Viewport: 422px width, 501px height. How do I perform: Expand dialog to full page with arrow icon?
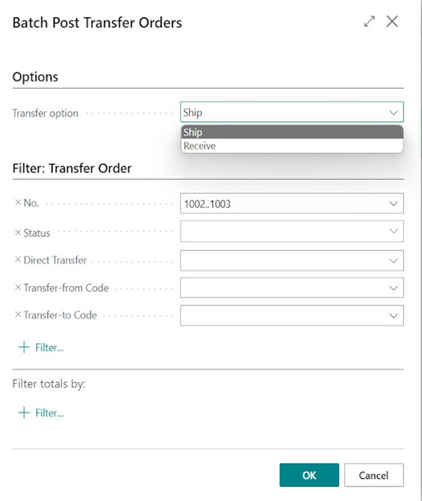click(x=369, y=21)
